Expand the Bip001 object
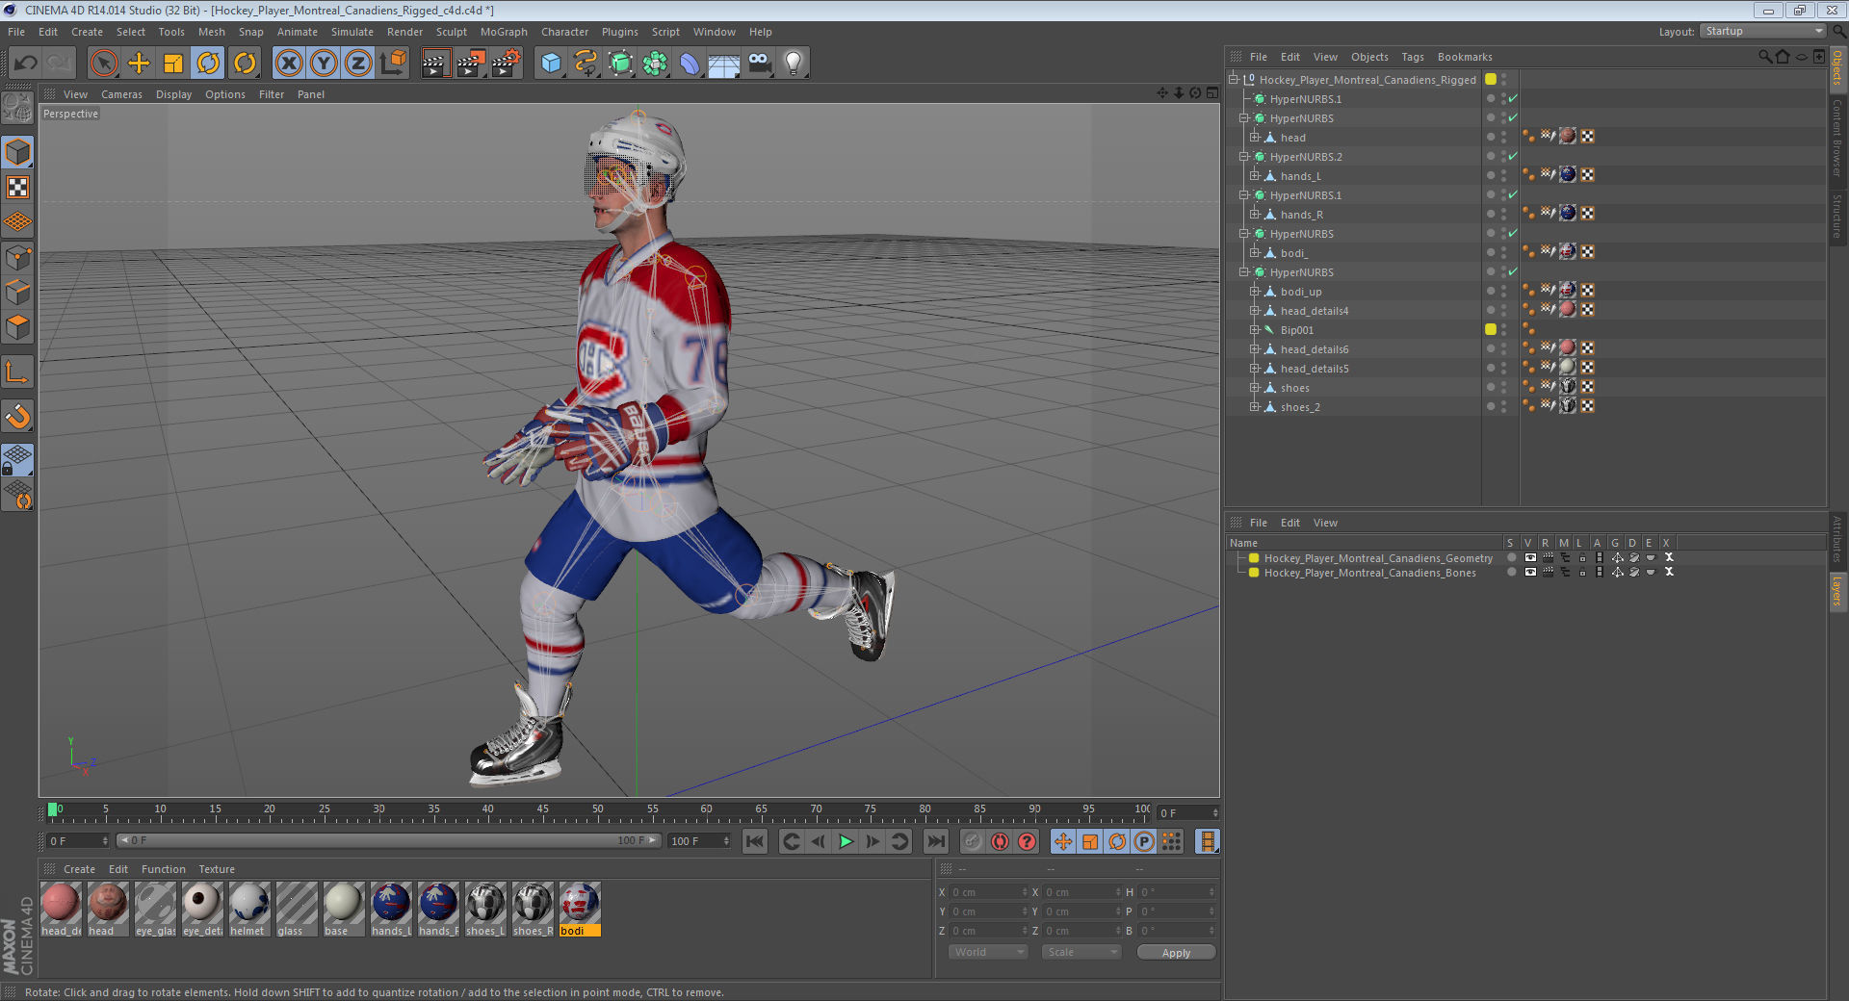The image size is (1849, 1001). (1255, 330)
